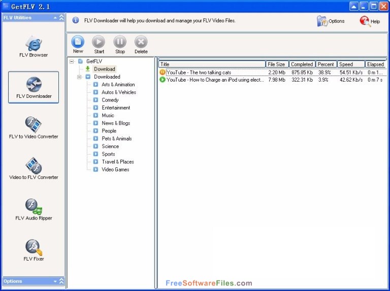Select the Downloaded tree node
The image size is (390, 291).
pos(107,77)
